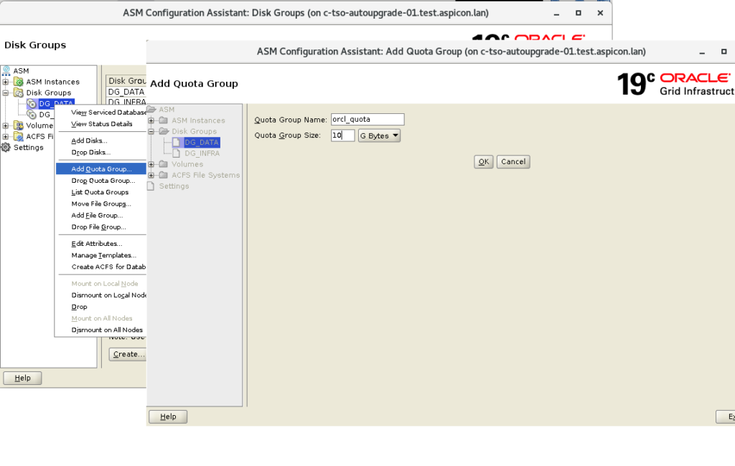Collapse Disk Groups node in back window tree
Image resolution: width=735 pixels, height=466 pixels.
coord(6,92)
